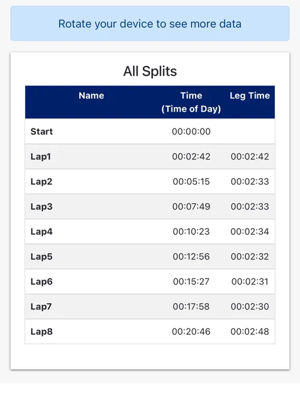This screenshot has height=408, width=300.
Task: Select the Lap2 time 00:05:15
Action: click(x=191, y=181)
